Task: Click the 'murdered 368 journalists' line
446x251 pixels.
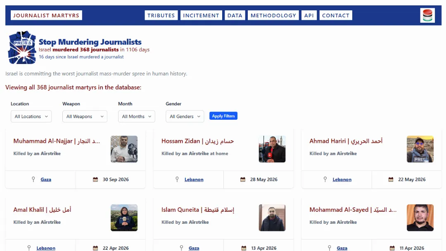Action: 94,50
